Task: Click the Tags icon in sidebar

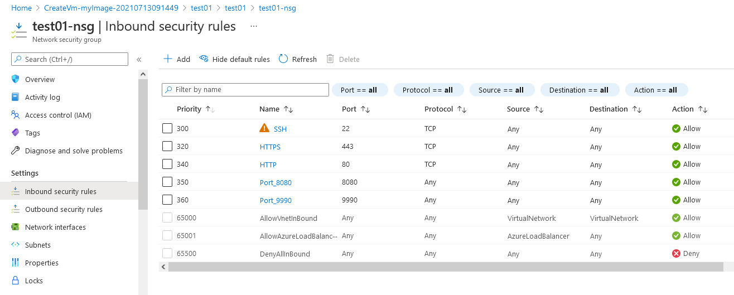Action: point(16,133)
